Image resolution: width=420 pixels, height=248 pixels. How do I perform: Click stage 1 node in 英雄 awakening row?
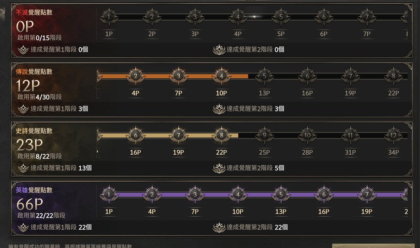[109, 195]
